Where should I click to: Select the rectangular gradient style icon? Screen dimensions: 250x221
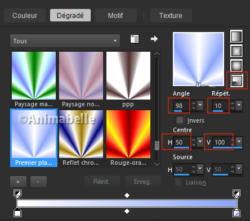click(236, 51)
